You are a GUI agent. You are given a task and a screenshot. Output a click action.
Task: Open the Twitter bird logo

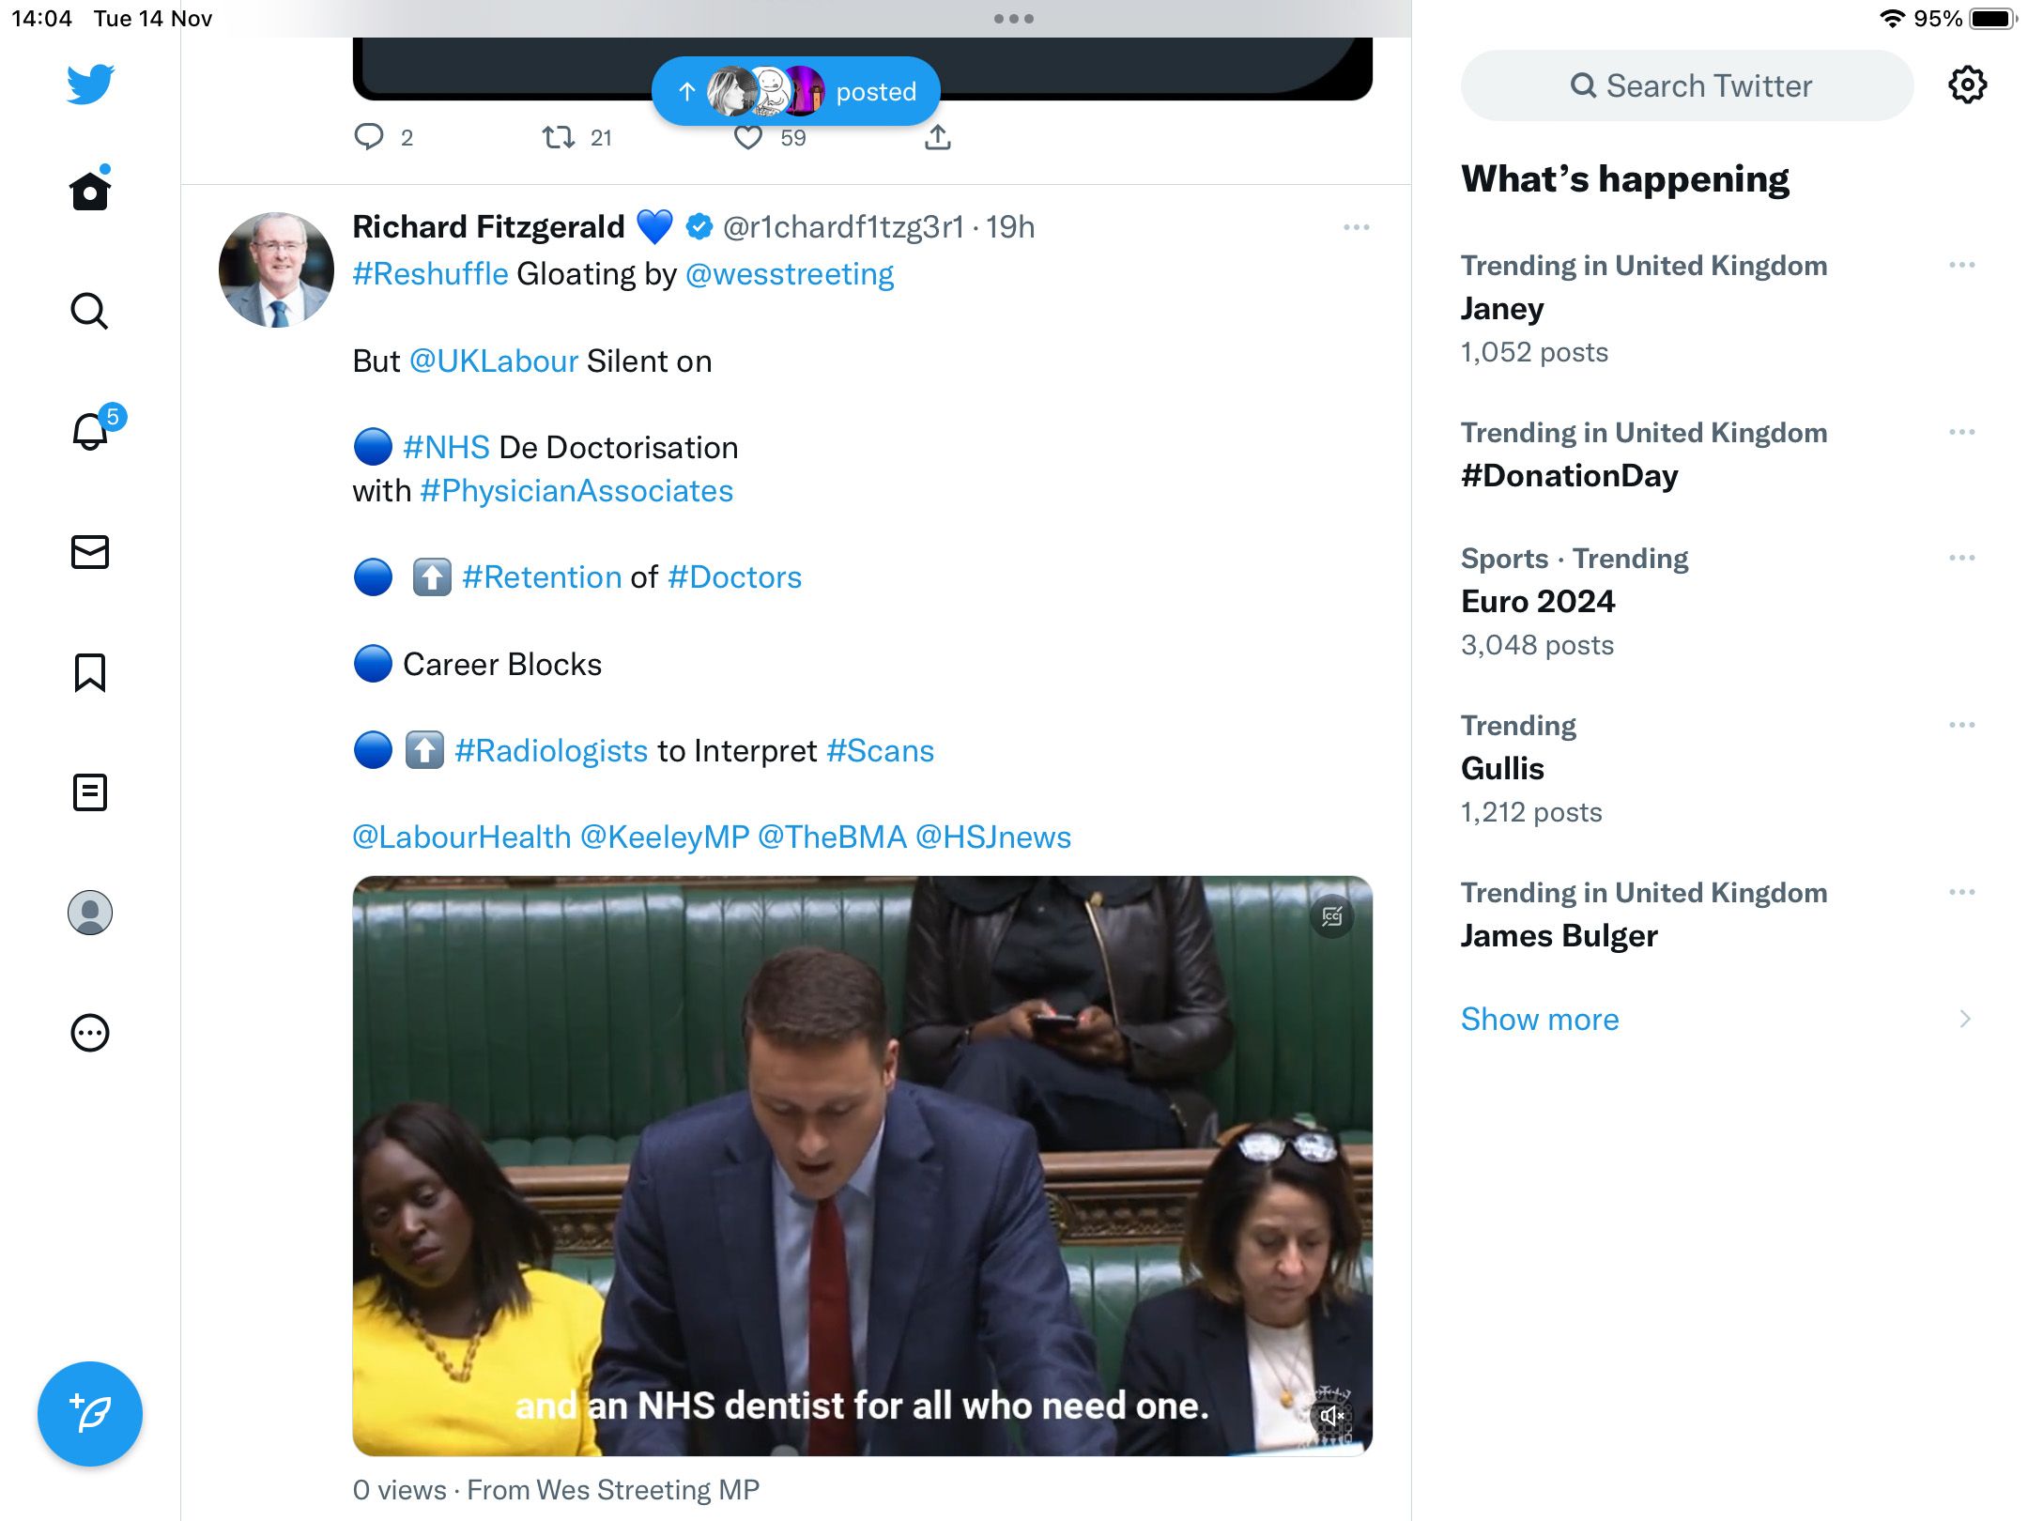(90, 84)
